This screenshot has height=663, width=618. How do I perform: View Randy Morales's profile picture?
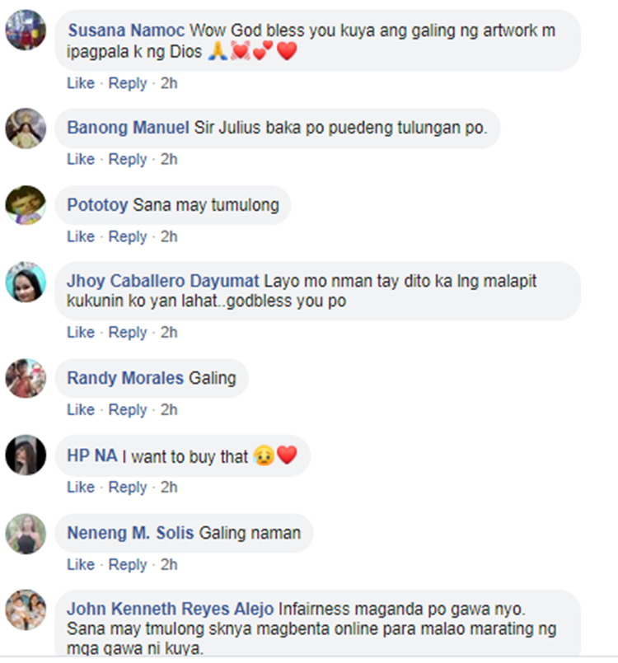tap(26, 378)
